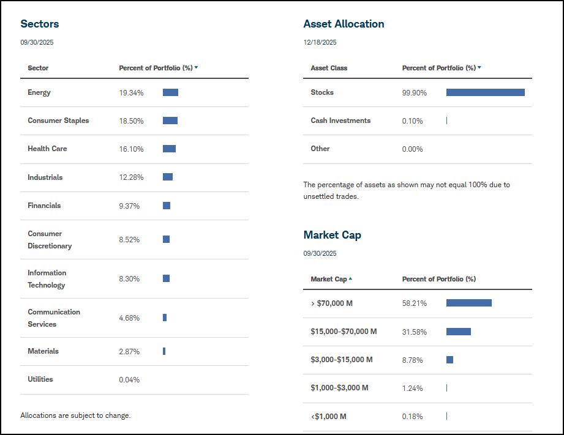Click the Financials 9.37% value

coord(129,206)
